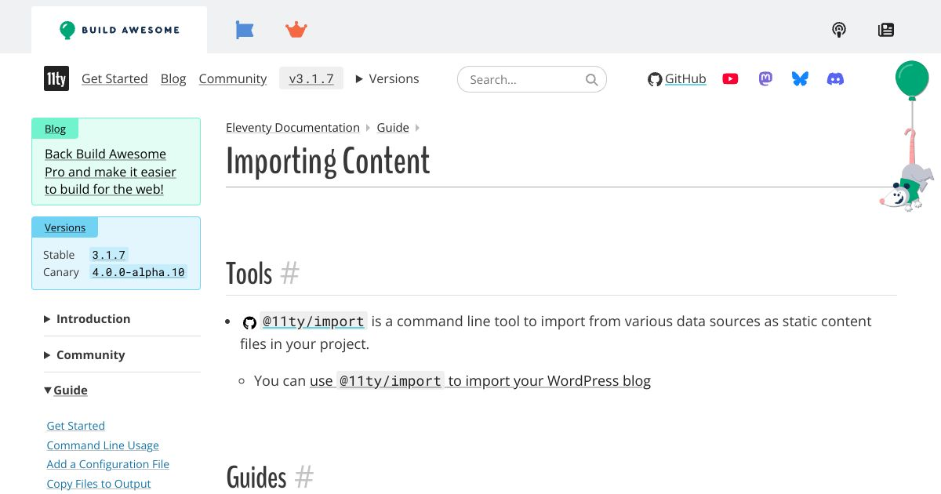Go to the 11ty home logo
Image resolution: width=941 pixels, height=494 pixels.
pos(56,78)
